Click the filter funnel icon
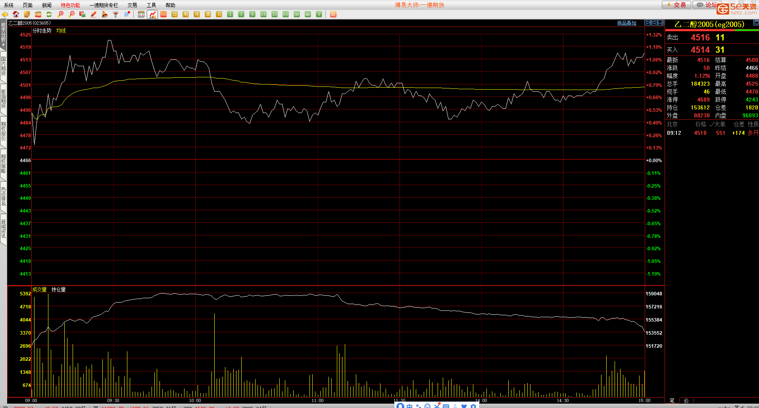The height and width of the screenshot is (408, 759). coord(116,14)
